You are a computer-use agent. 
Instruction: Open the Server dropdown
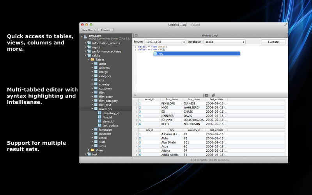(165, 42)
